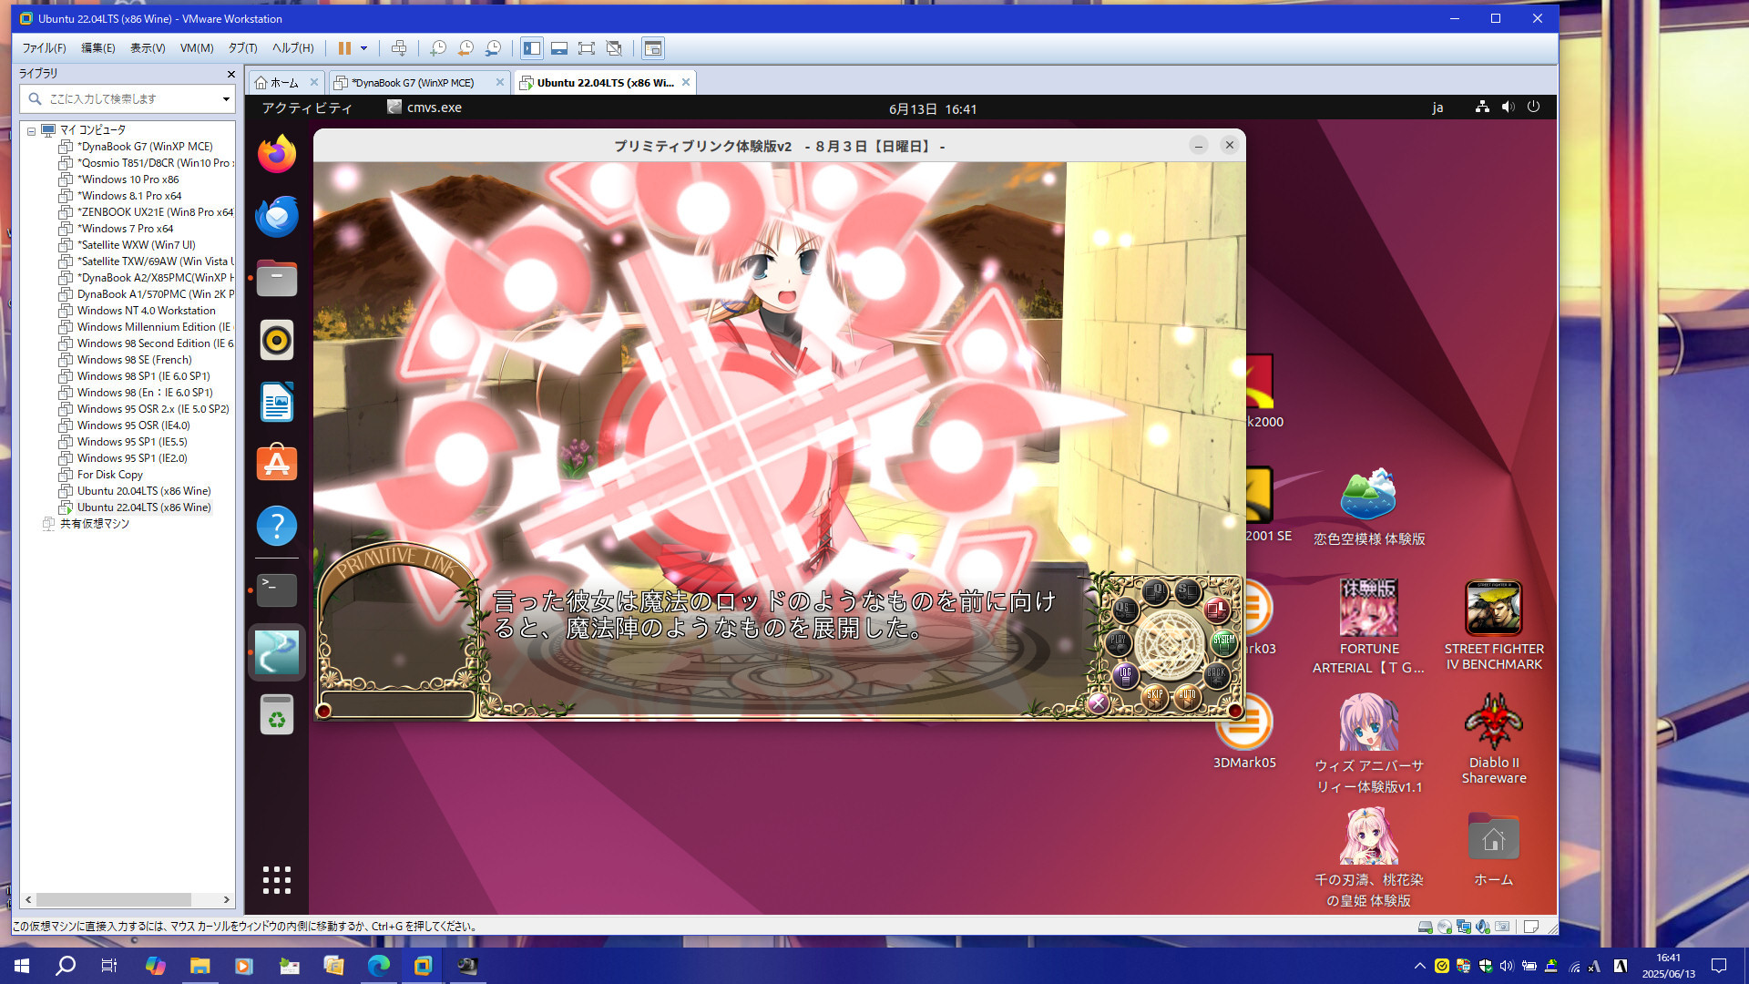Image resolution: width=1749 pixels, height=984 pixels.
Task: Open the 表示(V) menu
Action: (147, 48)
